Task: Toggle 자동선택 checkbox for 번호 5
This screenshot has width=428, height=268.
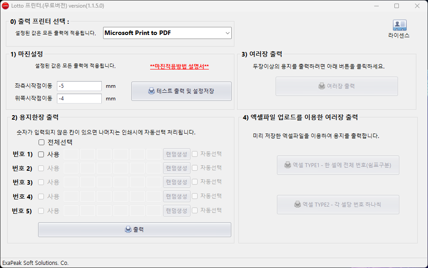Action: 195,211
